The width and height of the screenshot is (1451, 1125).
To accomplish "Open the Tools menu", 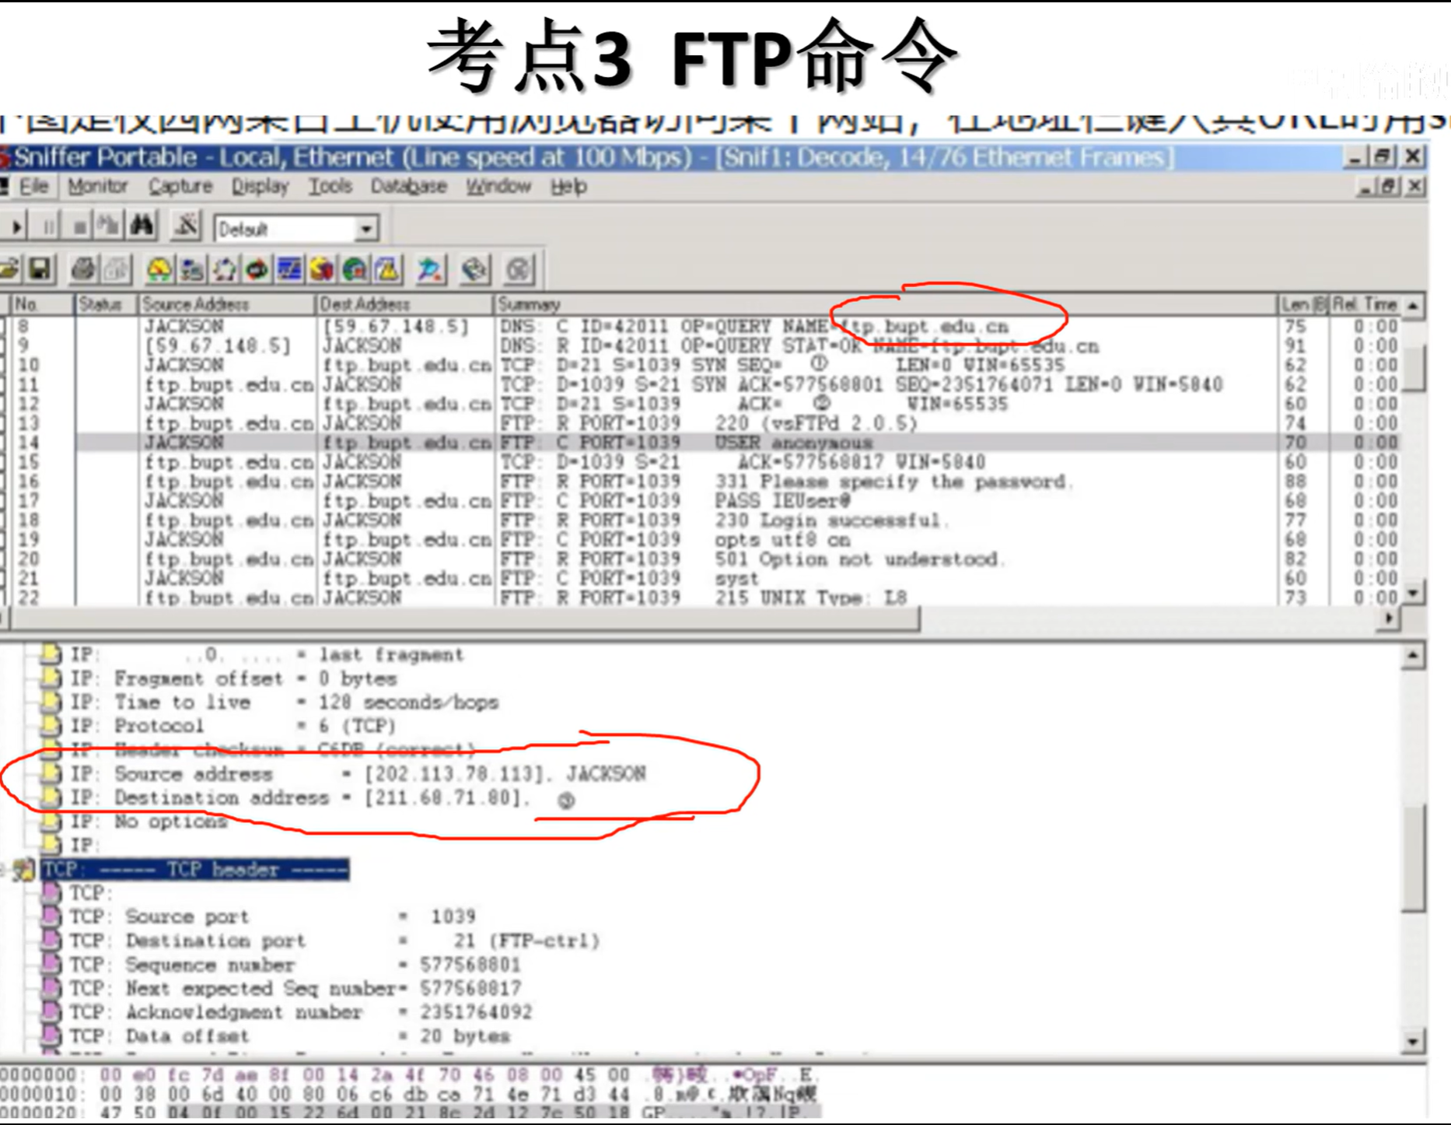I will [330, 187].
